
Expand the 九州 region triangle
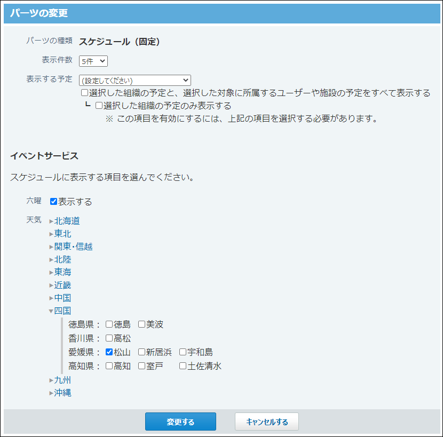[x=51, y=380]
